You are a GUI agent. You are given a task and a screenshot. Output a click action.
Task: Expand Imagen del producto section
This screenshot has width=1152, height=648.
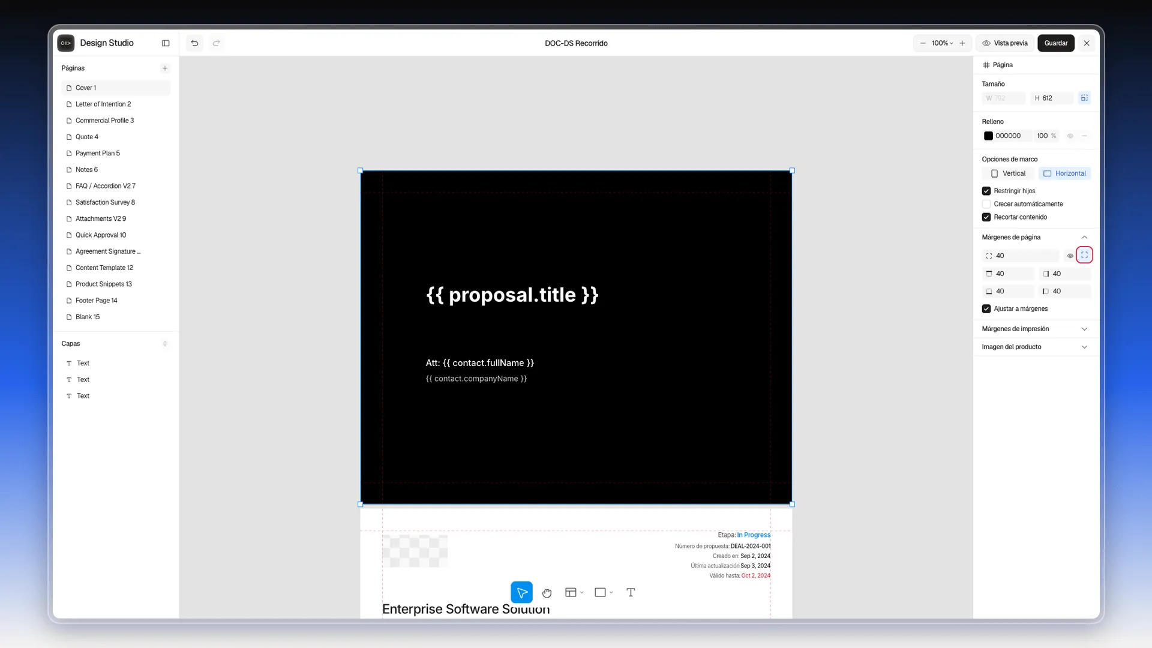(1084, 347)
